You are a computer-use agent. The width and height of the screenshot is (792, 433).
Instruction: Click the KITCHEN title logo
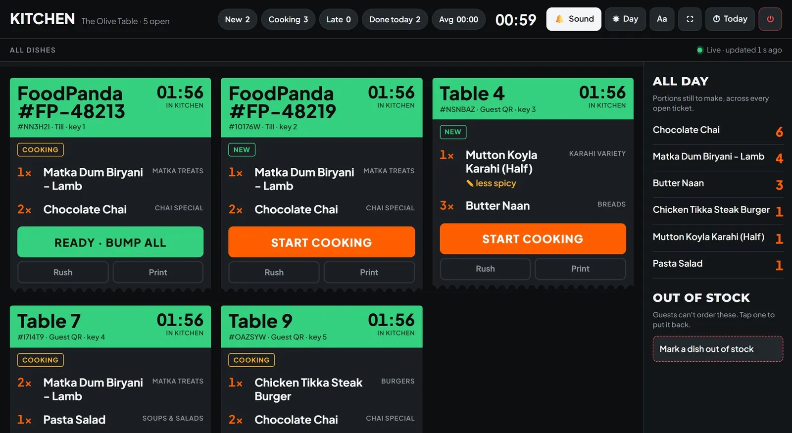click(43, 19)
